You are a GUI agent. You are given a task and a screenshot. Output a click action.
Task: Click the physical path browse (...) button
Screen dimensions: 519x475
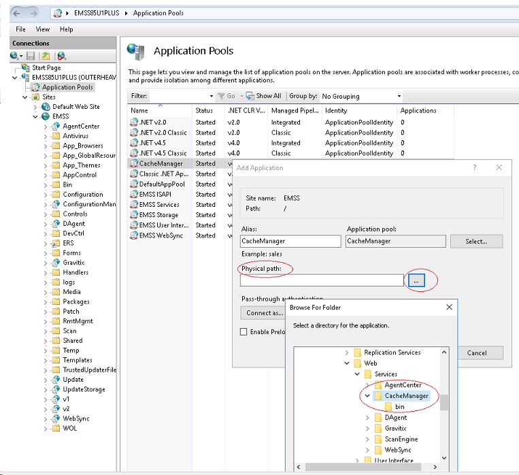point(417,280)
